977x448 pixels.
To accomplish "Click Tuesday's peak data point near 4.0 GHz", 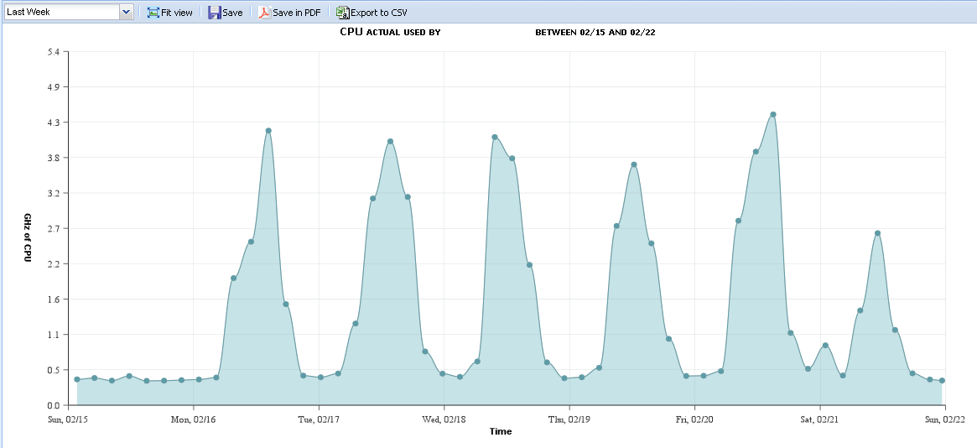I will click(x=390, y=142).
